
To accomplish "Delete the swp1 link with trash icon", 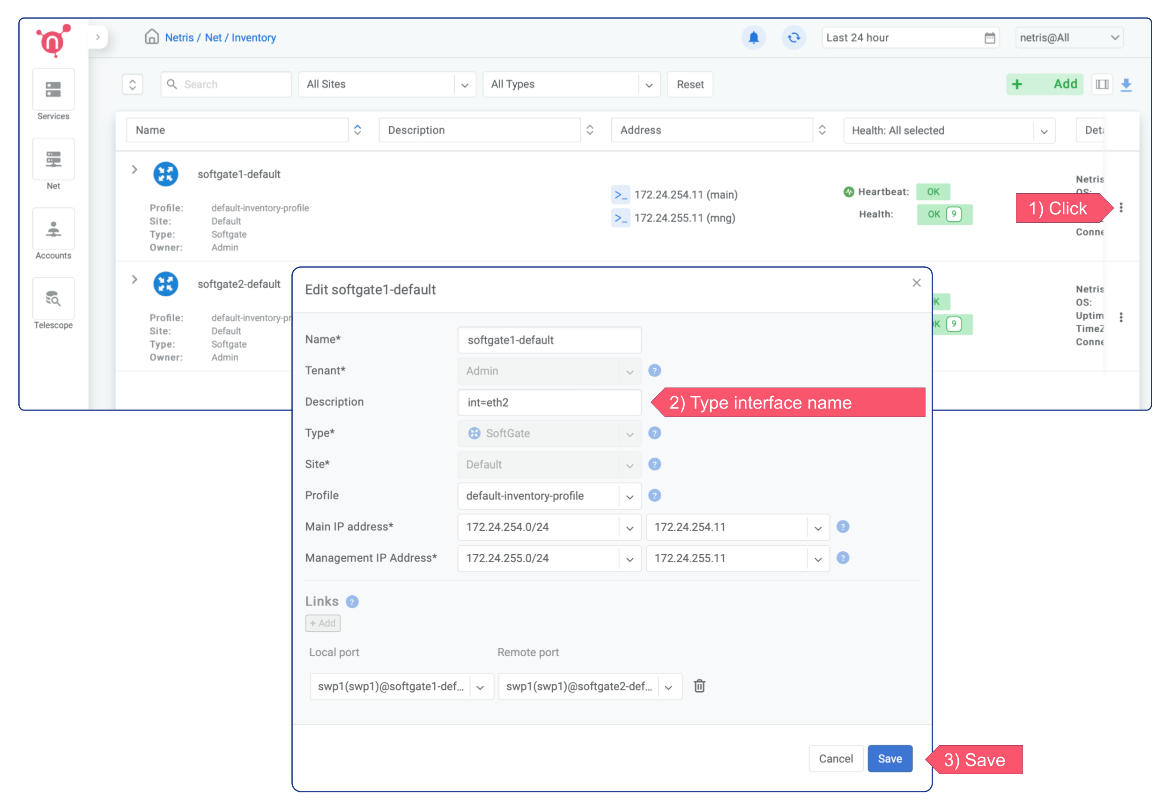I will coord(699,686).
